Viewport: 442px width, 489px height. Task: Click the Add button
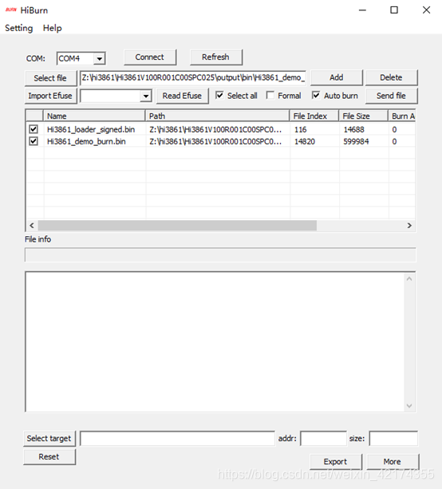click(x=336, y=77)
